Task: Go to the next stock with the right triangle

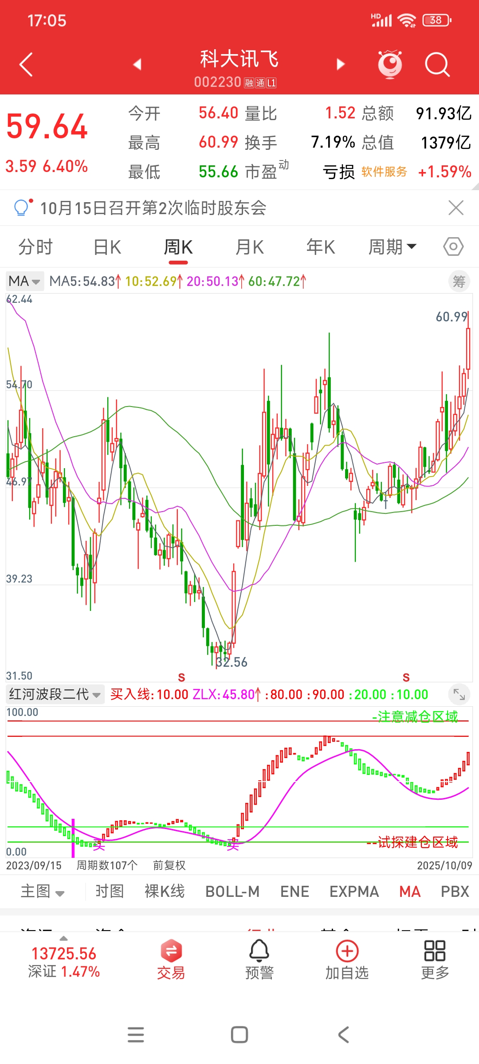Action: coord(340,65)
